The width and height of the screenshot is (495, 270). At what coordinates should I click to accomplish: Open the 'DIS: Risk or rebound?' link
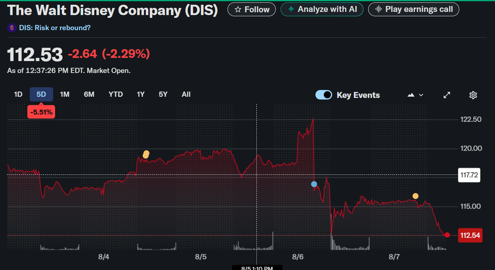tap(55, 28)
